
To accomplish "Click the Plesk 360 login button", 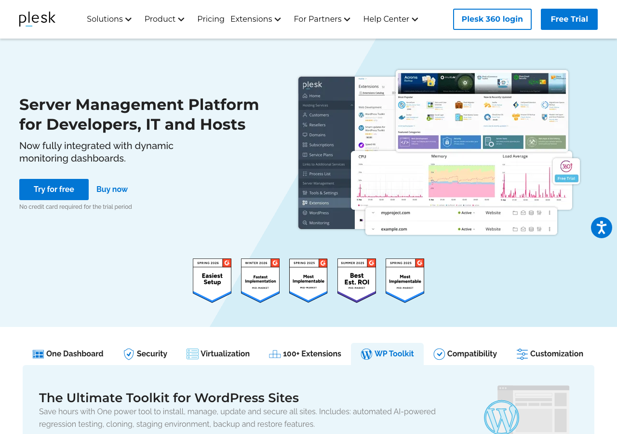I will pos(492,19).
